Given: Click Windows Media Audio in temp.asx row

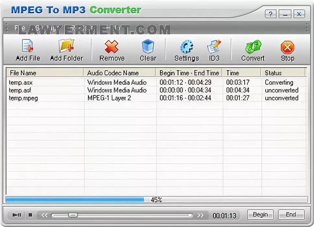Looking at the screenshot, I should (117, 82).
